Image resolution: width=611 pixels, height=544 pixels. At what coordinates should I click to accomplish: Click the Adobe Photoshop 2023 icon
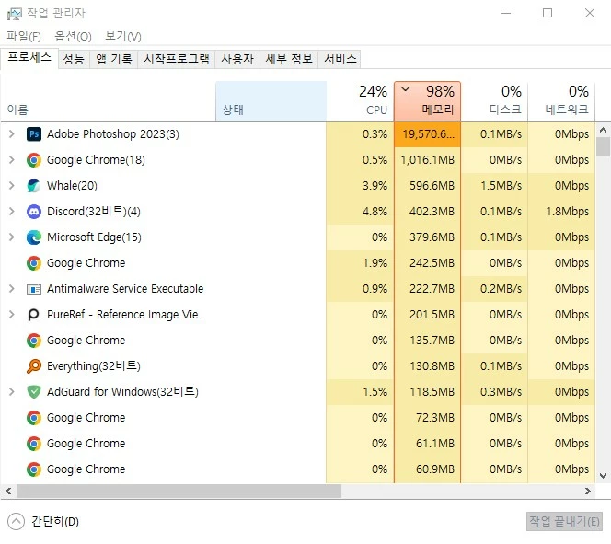34,134
